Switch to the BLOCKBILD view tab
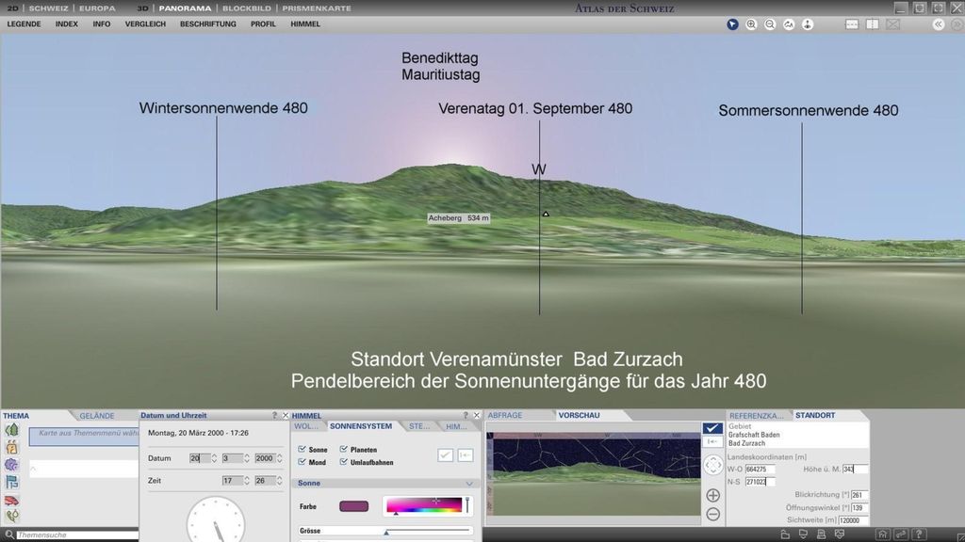Image resolution: width=965 pixels, height=542 pixels. click(246, 8)
